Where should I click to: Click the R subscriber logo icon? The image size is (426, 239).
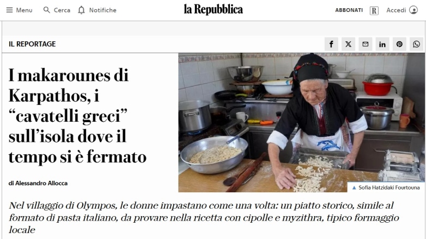pyautogui.click(x=374, y=10)
